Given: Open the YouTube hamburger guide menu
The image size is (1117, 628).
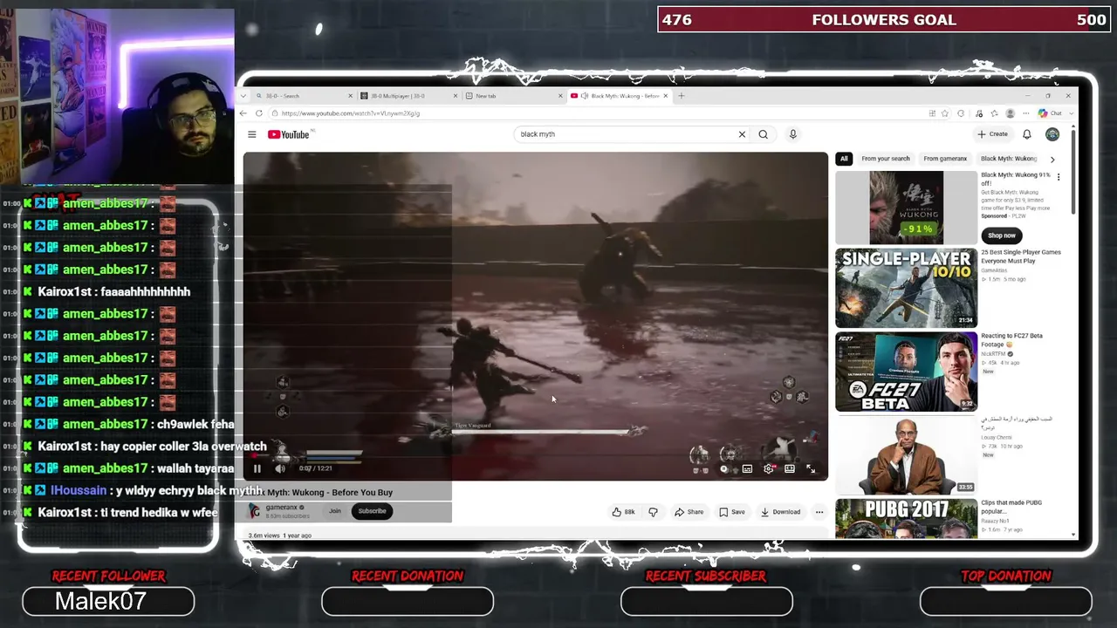Looking at the screenshot, I should click(251, 134).
